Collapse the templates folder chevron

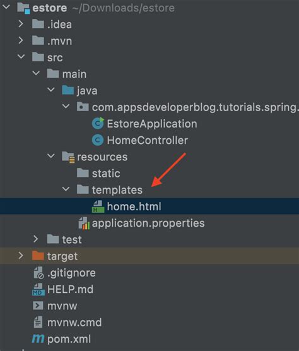click(66, 189)
